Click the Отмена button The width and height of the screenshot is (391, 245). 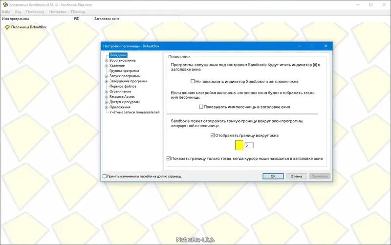[x=296, y=176]
